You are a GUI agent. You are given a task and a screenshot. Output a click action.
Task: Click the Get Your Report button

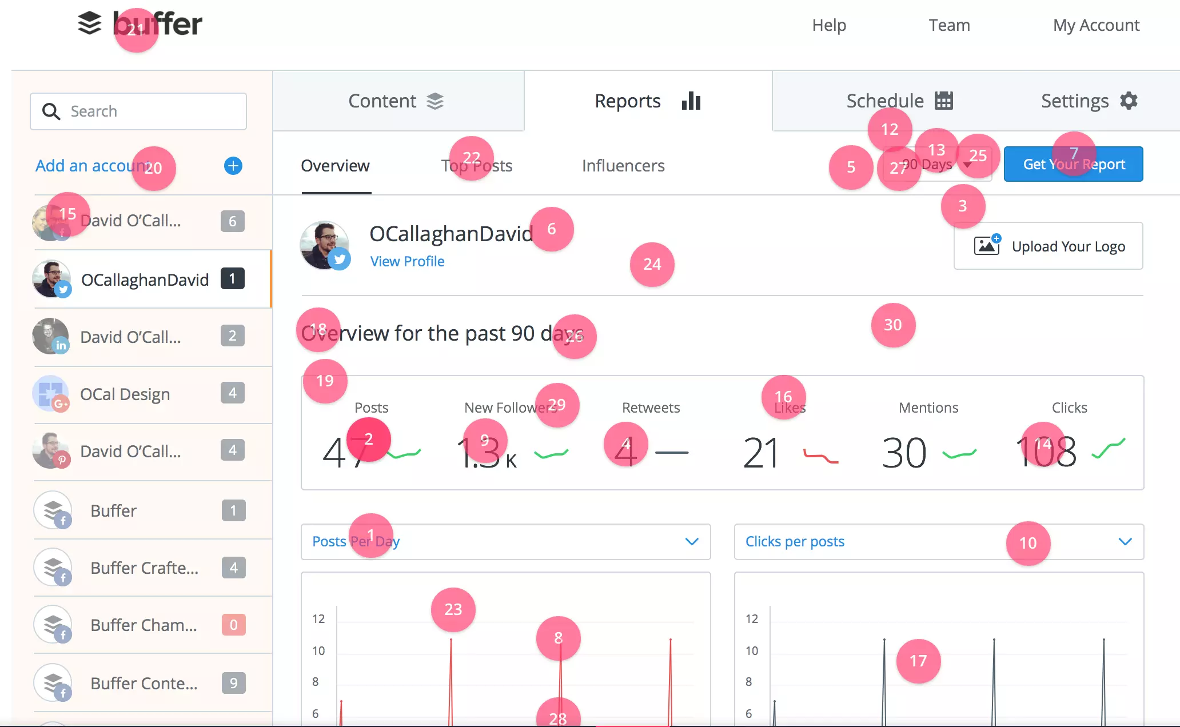pos(1074,164)
